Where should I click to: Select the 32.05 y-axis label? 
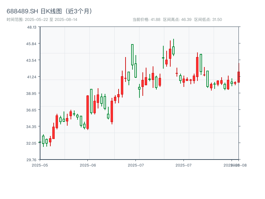[x=32, y=143]
